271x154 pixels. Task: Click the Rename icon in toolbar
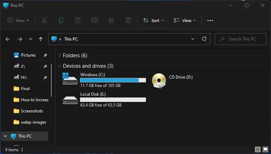(x=95, y=21)
